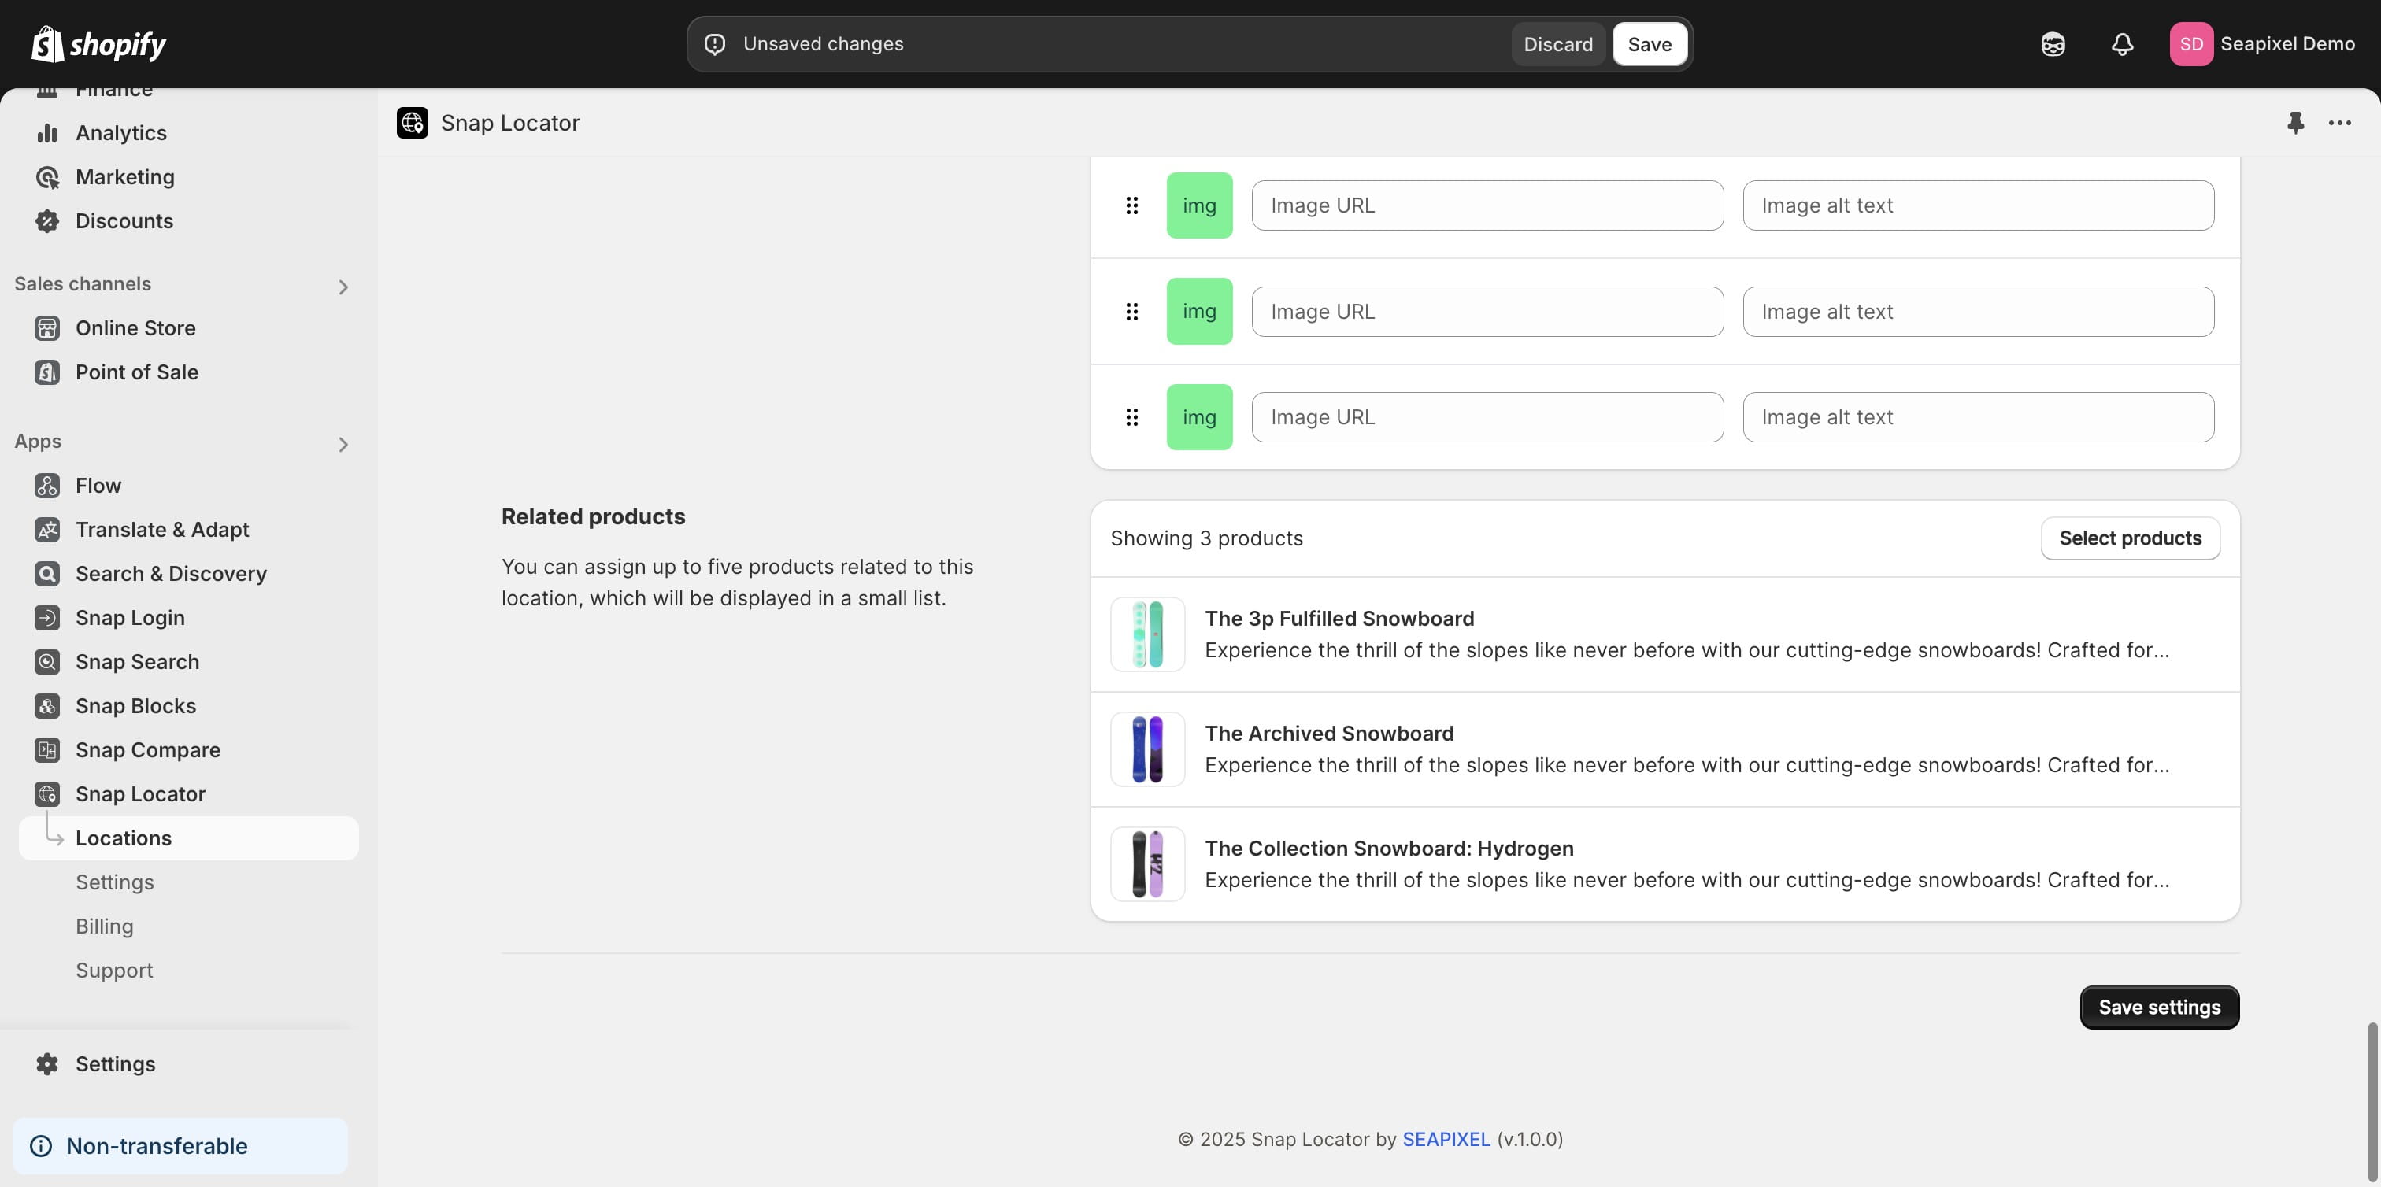Click the Save settings button
The image size is (2381, 1187).
click(2158, 1007)
